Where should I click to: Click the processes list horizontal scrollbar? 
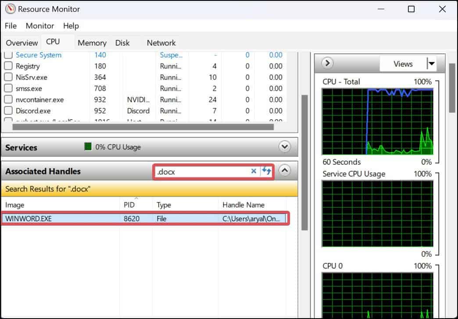pos(143,127)
